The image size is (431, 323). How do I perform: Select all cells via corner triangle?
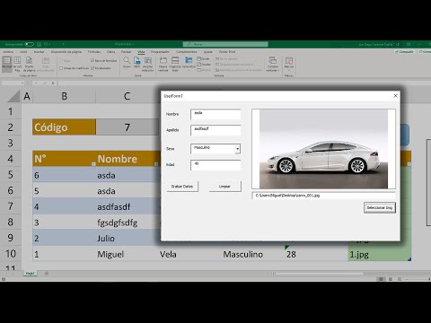[x=13, y=96]
